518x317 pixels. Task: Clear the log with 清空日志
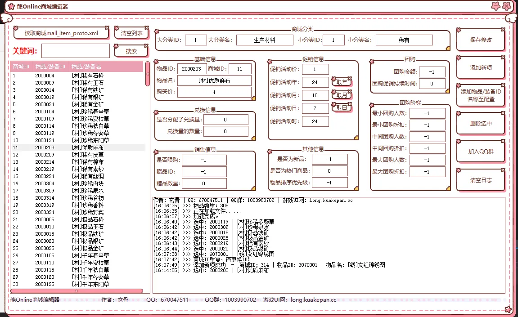481,180
